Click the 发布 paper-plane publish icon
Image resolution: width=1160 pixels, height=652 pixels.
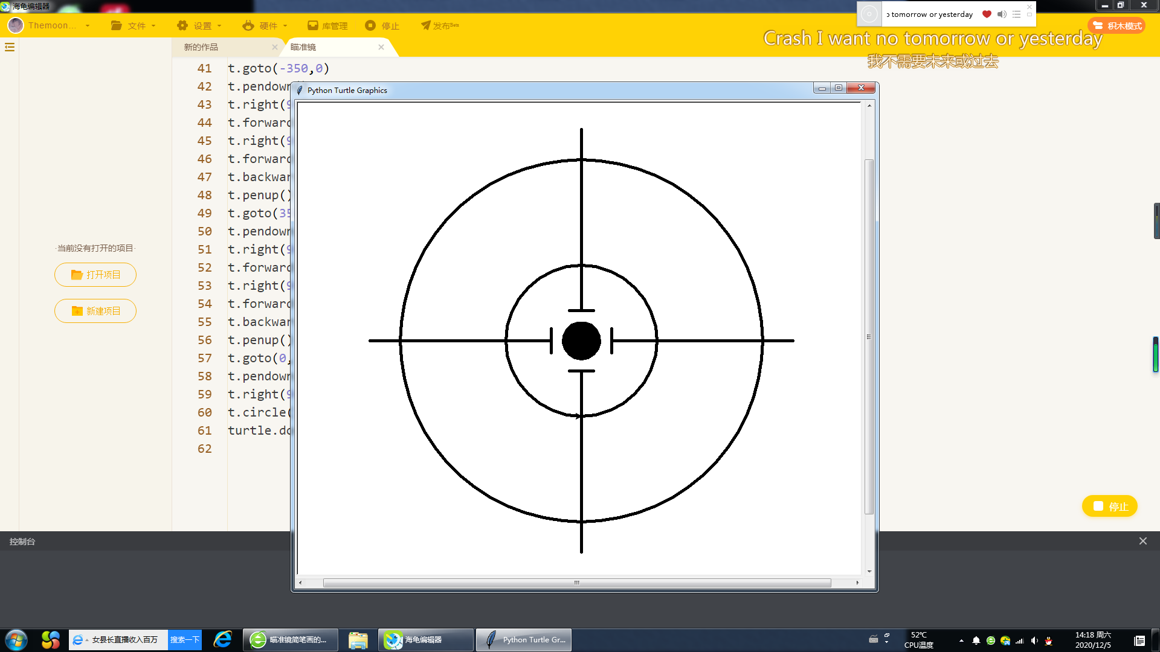[426, 25]
